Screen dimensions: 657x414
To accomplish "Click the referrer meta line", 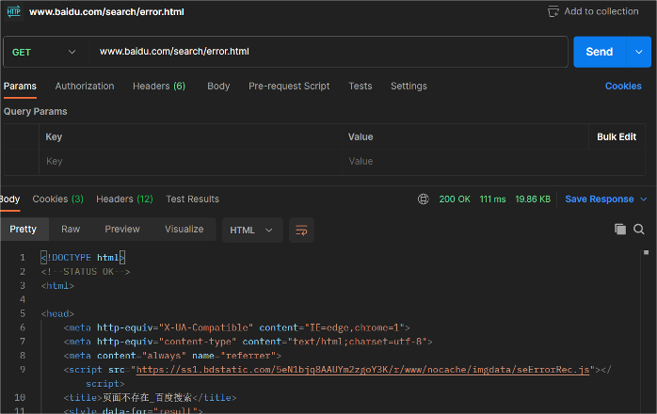I will click(x=172, y=356).
